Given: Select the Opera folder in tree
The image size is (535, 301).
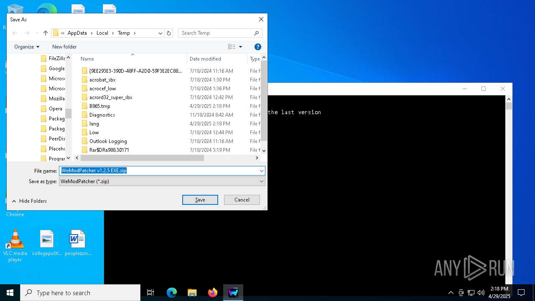Looking at the screenshot, I should pyautogui.click(x=53, y=109).
